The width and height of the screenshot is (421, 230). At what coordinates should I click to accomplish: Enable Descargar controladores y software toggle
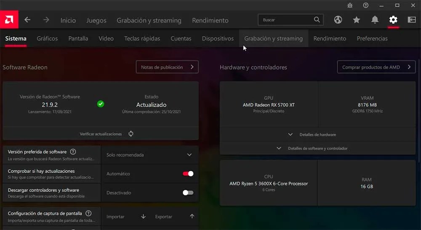(188, 193)
